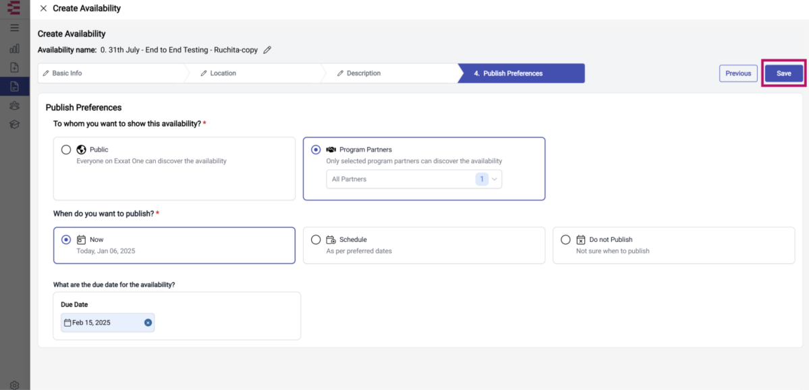The height and width of the screenshot is (390, 809).
Task: Open the graduation cap sidebar icon
Action: pyautogui.click(x=14, y=124)
